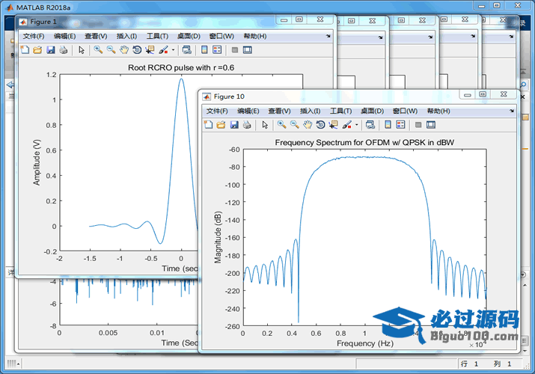This screenshot has width=535, height=374.
Task: Select Rotate 3D tool in Figure 10
Action: coord(321,125)
